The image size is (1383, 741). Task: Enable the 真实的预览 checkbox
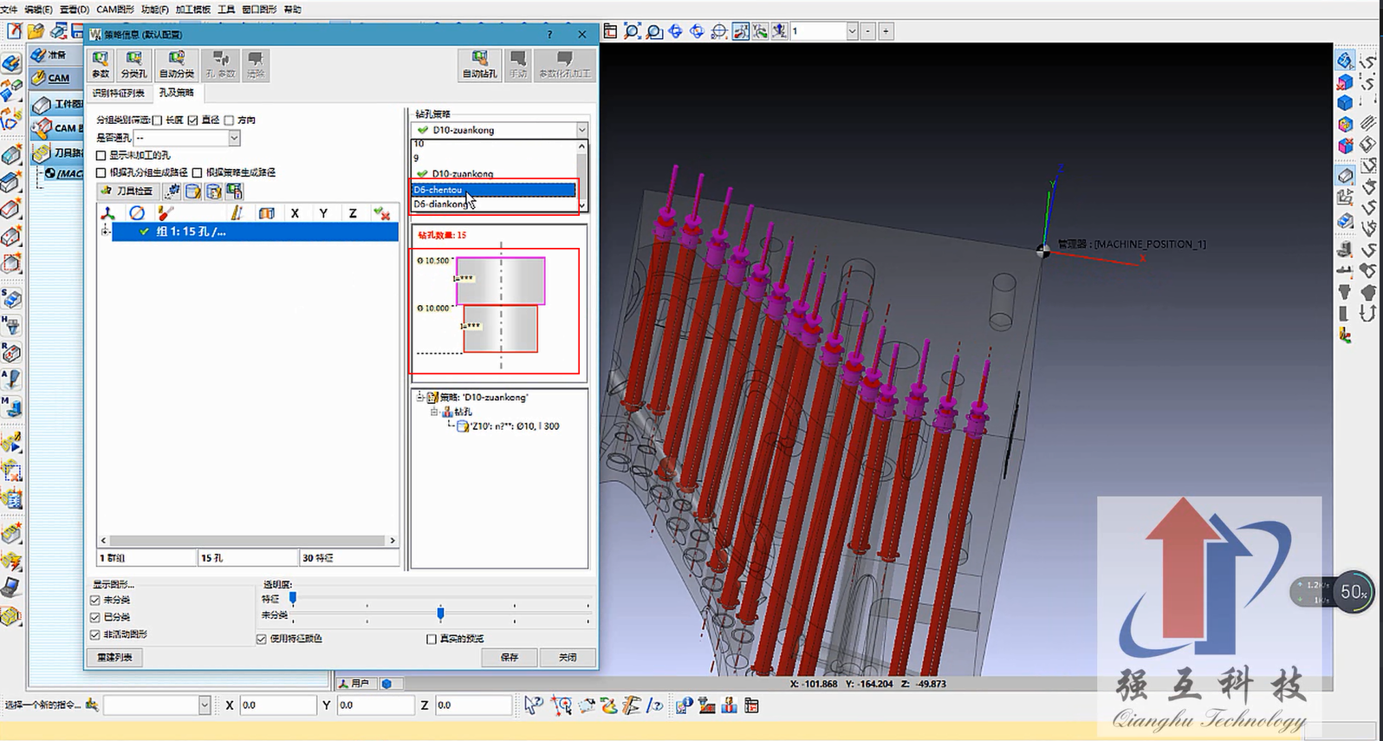point(432,639)
